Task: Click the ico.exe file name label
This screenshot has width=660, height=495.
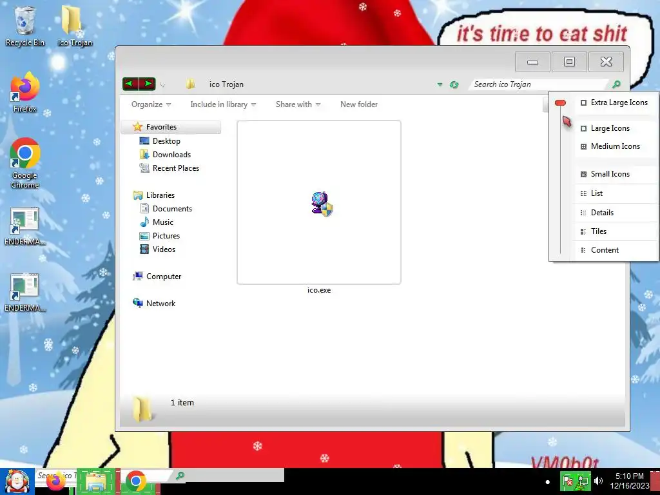Action: [319, 290]
